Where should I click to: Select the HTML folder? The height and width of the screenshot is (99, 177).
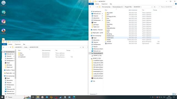point(108,26)
